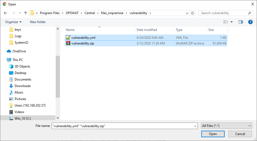Viewport: 257px width, 141px height.
Task: Expand chevron after OPSWAT breadcrumb
Action: (82, 13)
